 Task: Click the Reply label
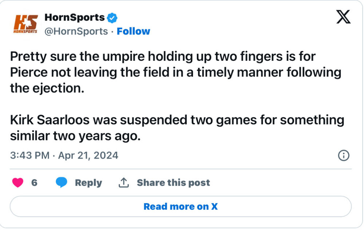88,183
